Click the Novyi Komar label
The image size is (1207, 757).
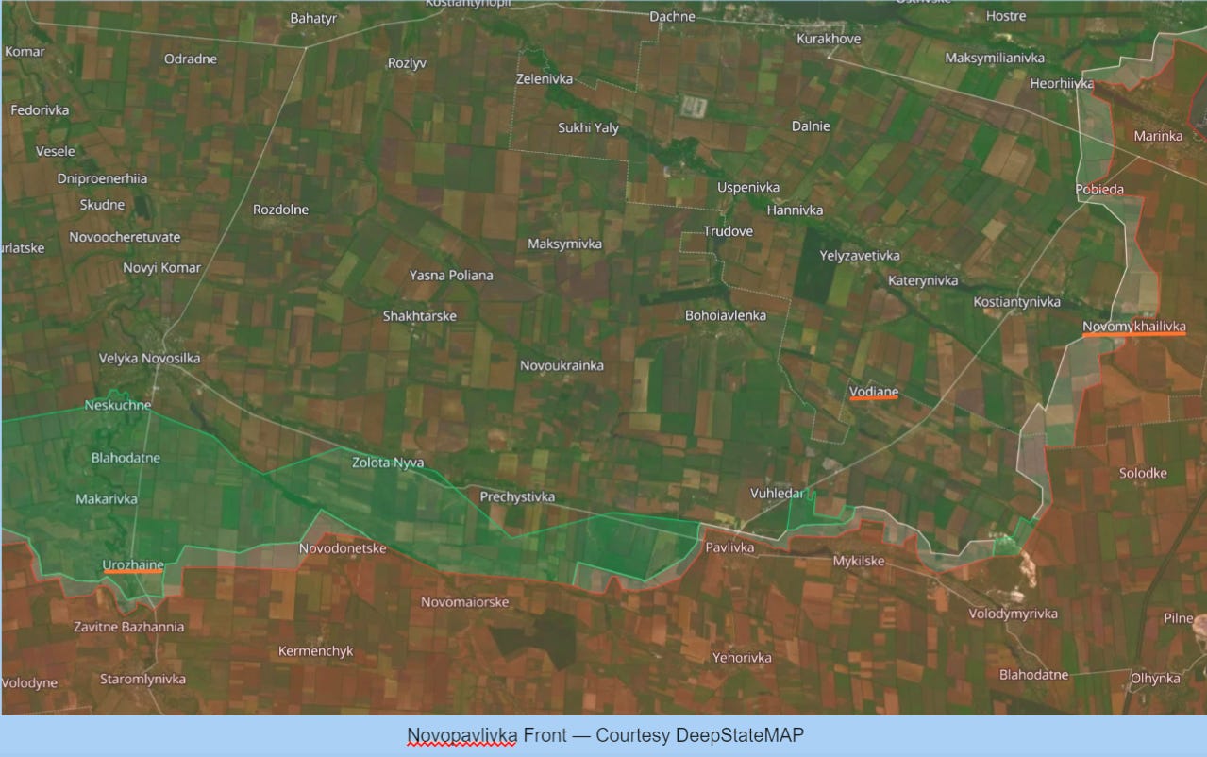[x=161, y=268]
